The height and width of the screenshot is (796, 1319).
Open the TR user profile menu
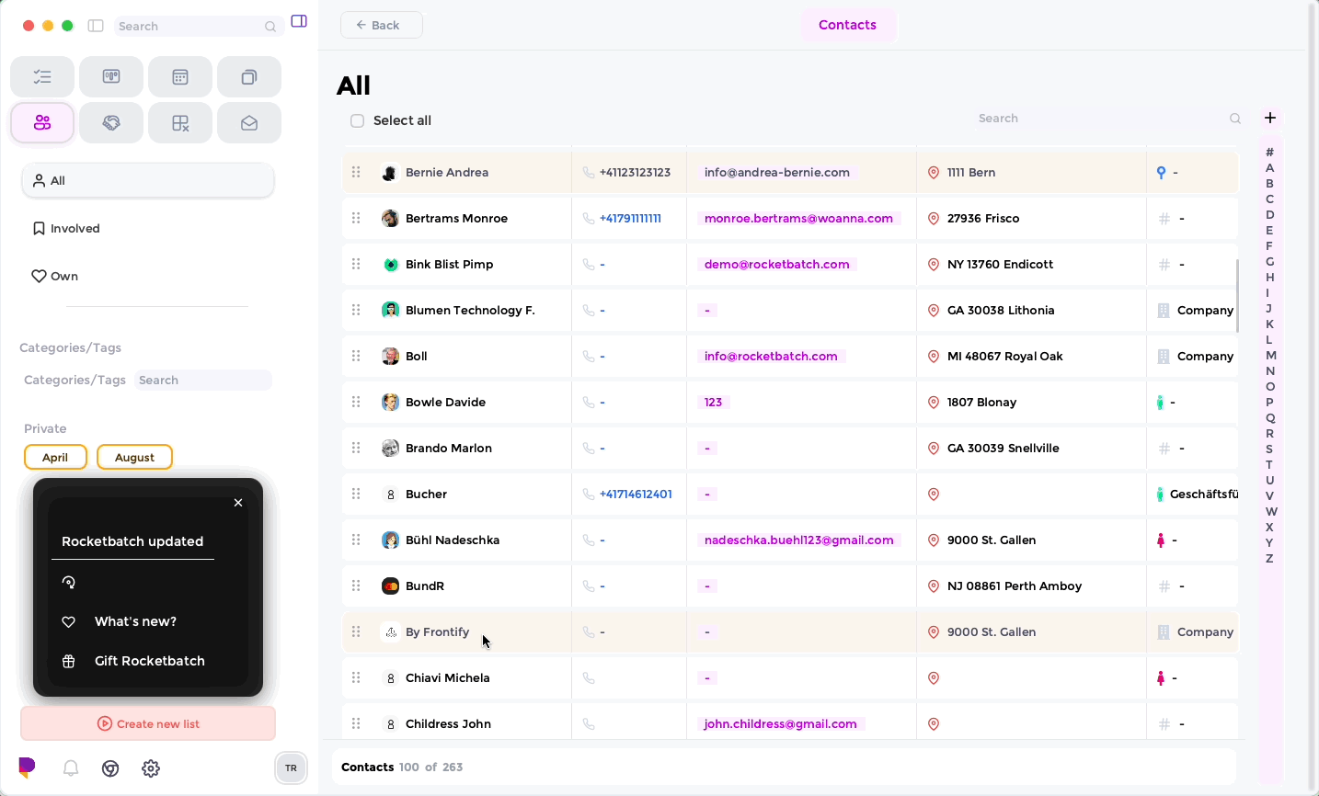tap(291, 768)
